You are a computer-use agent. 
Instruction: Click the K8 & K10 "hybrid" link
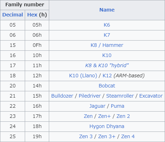point(107,65)
